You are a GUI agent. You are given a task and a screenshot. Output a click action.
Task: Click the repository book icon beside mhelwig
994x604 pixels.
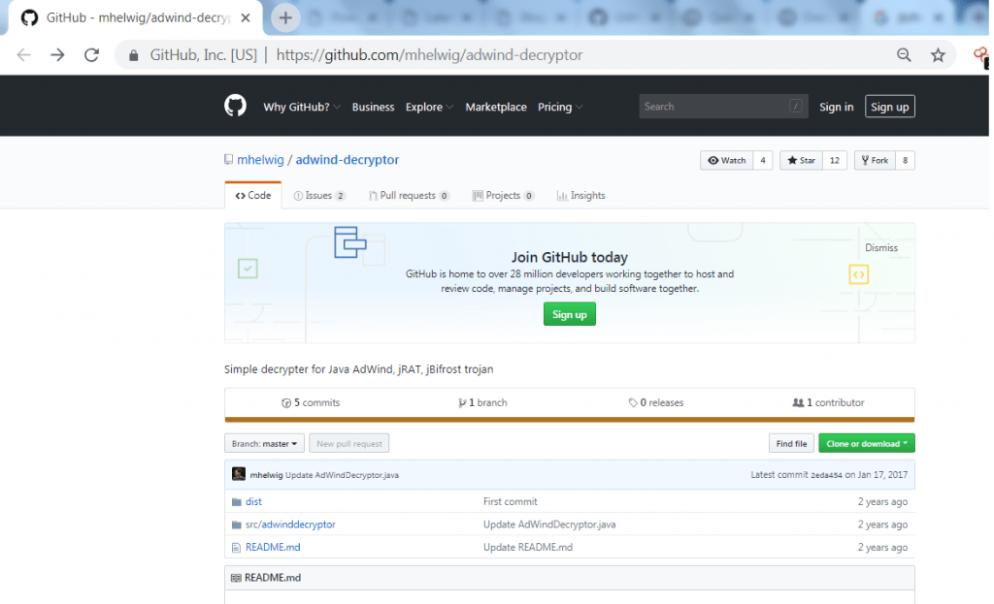click(228, 160)
